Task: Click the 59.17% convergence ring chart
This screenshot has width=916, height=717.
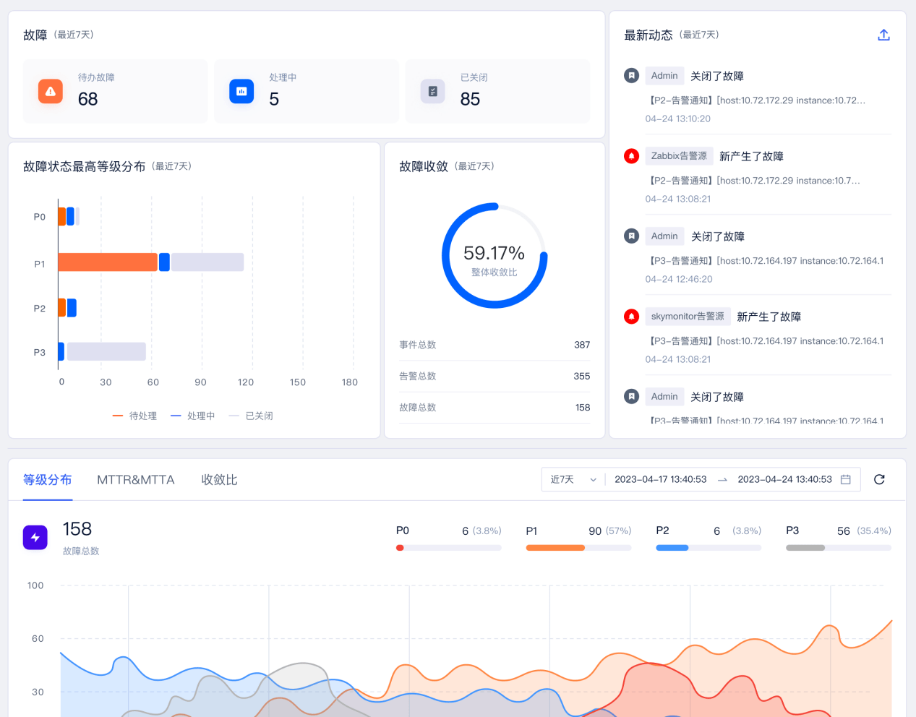Action: (495, 256)
